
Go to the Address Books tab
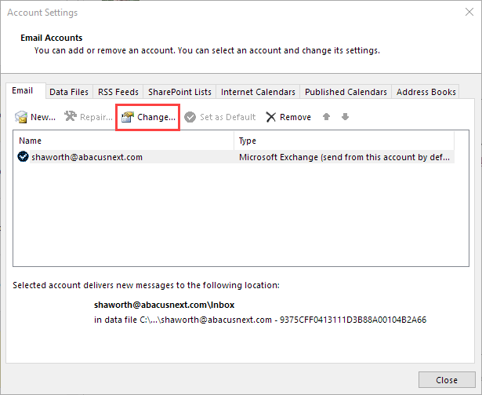coord(426,92)
